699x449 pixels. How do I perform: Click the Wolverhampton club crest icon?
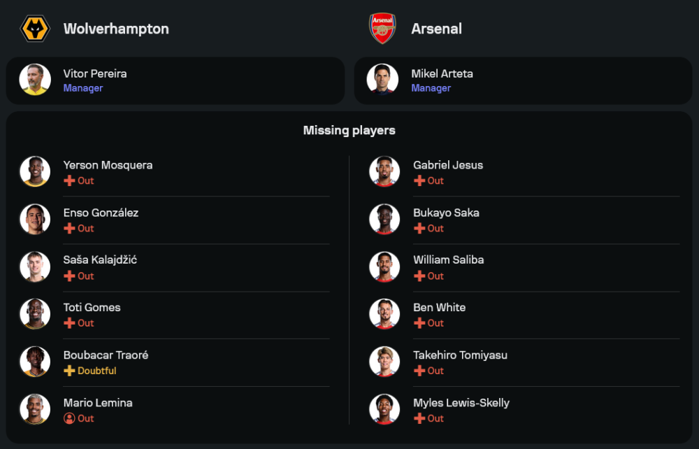(x=34, y=29)
